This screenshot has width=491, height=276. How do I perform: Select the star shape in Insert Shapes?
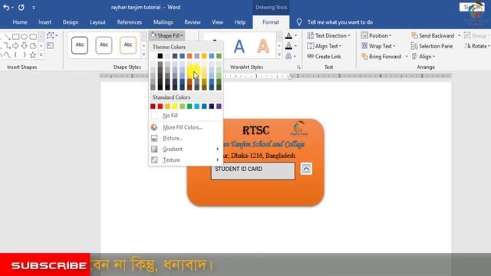(32, 55)
